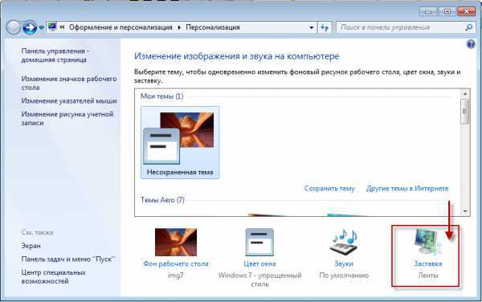This screenshot has height=302, width=482.
Task: Click the forward navigation arrow button
Action: click(31, 27)
